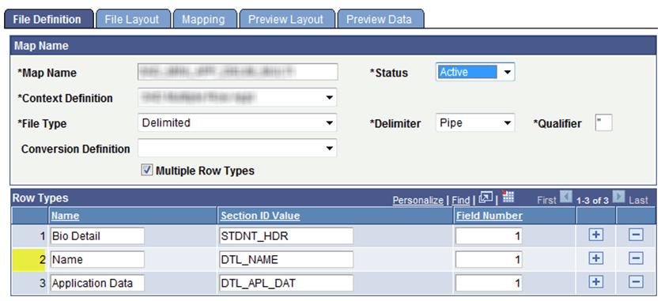The height and width of the screenshot is (301, 665).
Task: Click the 1-3 of 3 row counter
Action: click(x=592, y=200)
